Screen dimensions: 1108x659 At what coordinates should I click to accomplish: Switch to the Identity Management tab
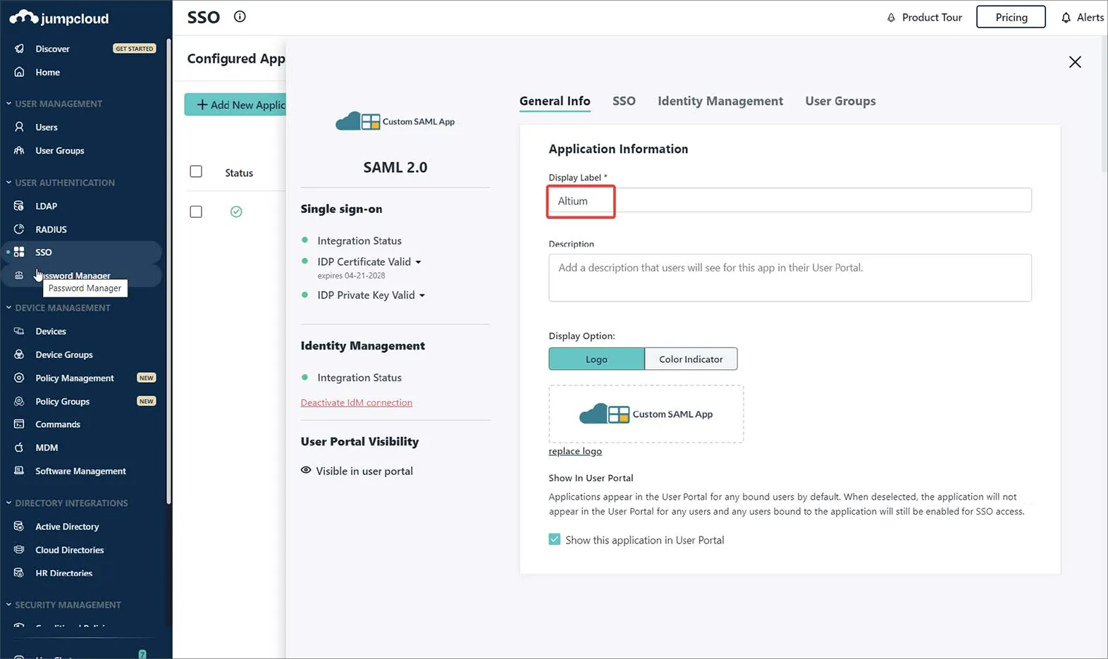coord(720,101)
